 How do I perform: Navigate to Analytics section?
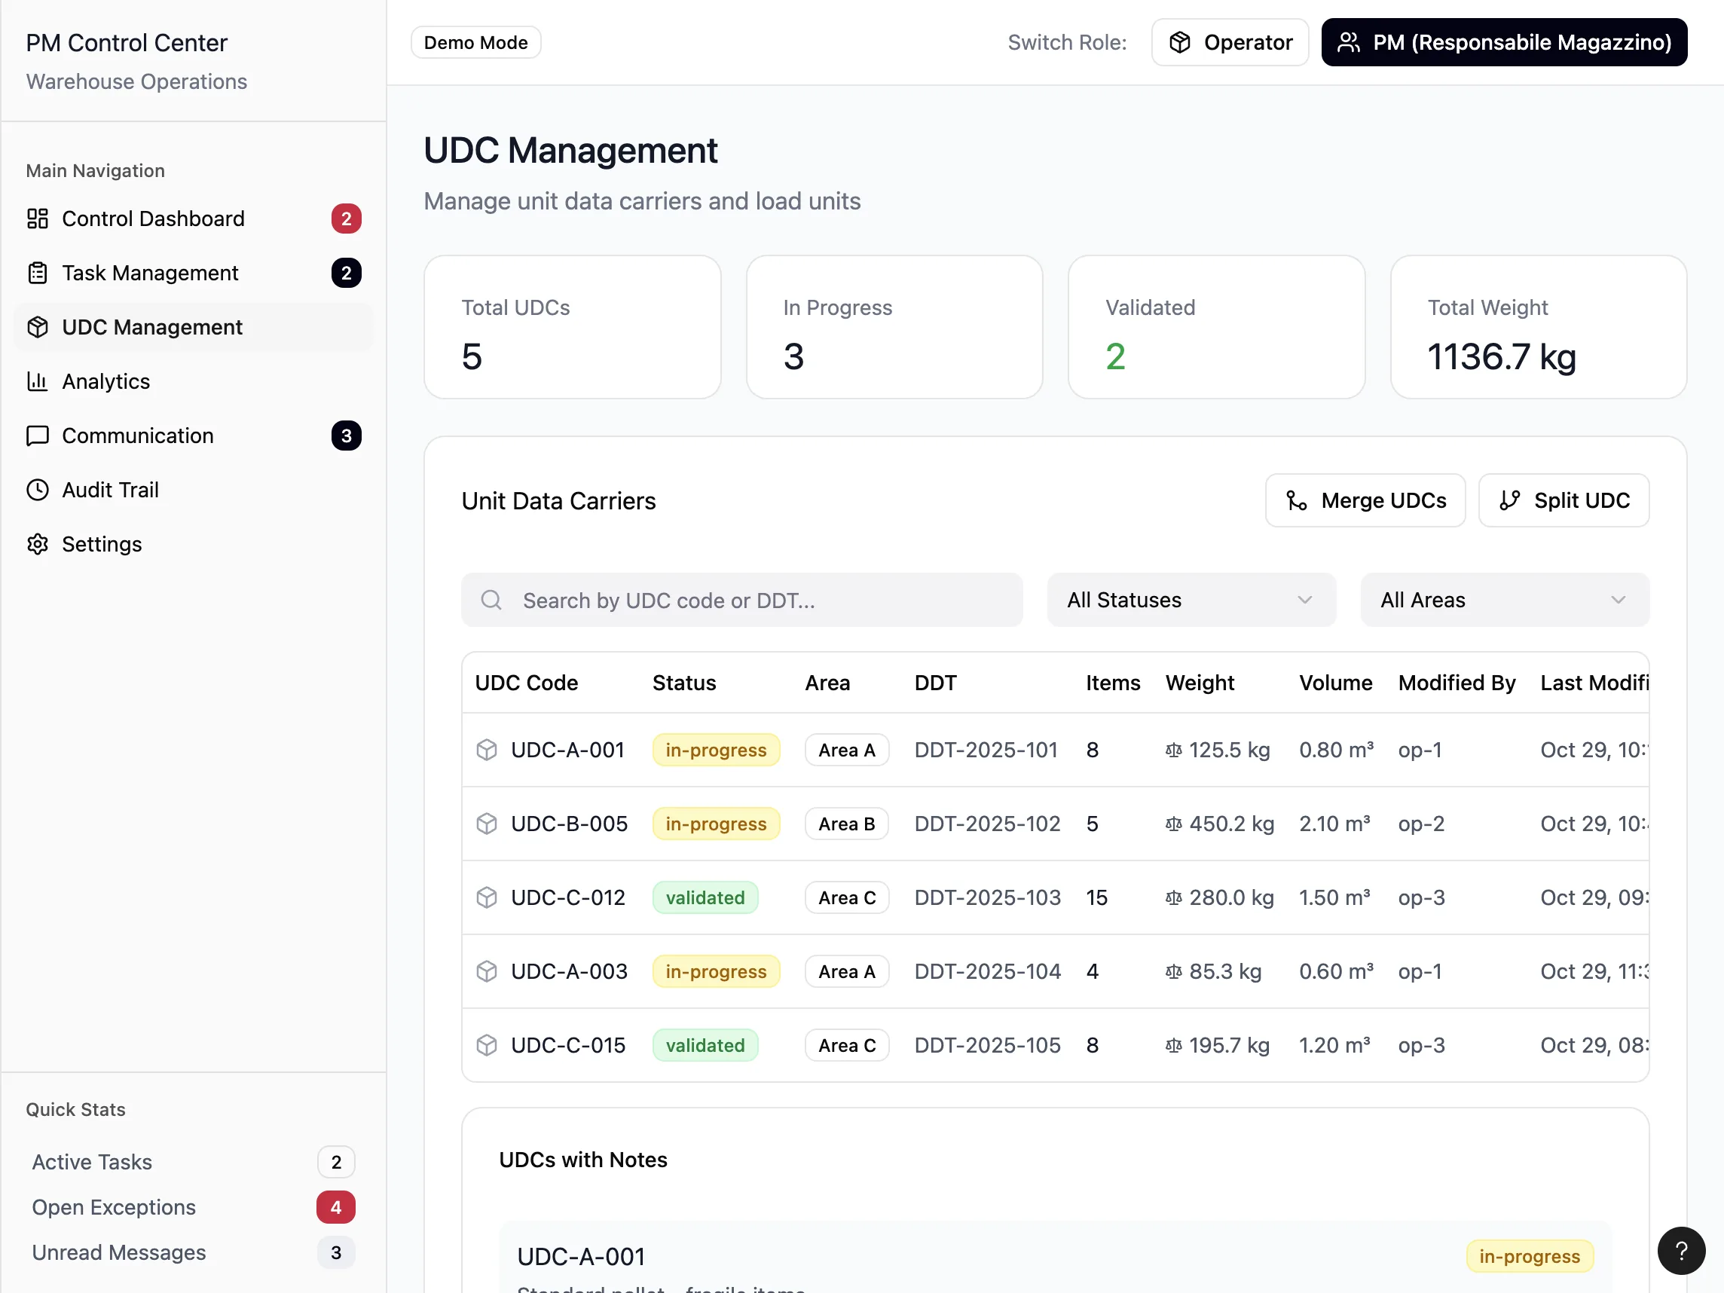[194, 381]
